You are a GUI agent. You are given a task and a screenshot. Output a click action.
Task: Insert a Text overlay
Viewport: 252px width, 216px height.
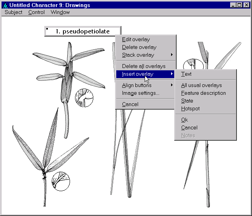tap(186, 74)
